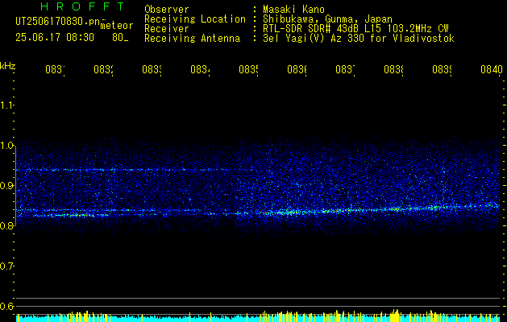This screenshot has width=507, height=322.
Task: Click the 0.8 frequency axis label
Action: (x=6, y=225)
